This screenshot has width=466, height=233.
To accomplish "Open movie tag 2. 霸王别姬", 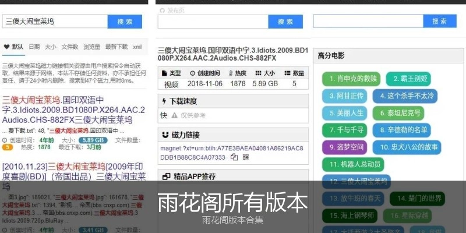I will pos(408,79).
